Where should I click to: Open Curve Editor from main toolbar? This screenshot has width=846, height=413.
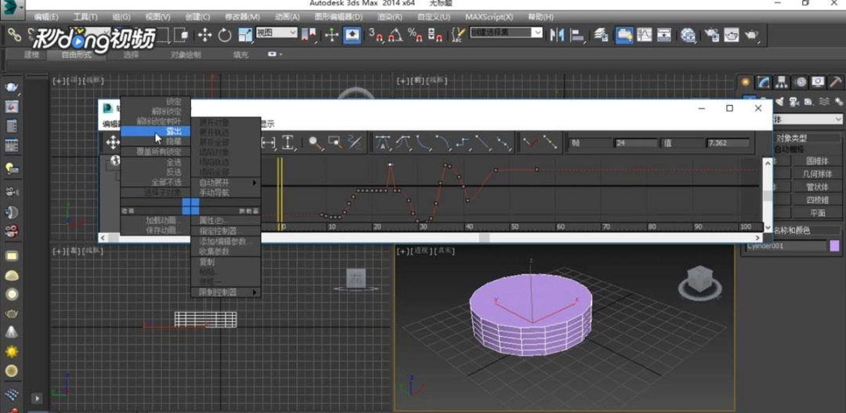pos(645,35)
